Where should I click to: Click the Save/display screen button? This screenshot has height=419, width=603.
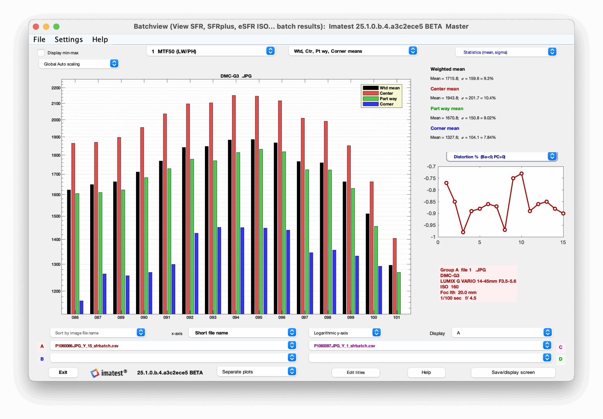(x=513, y=372)
